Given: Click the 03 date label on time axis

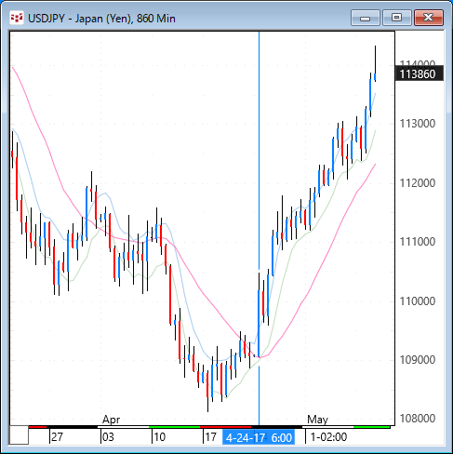Looking at the screenshot, I should [108, 437].
